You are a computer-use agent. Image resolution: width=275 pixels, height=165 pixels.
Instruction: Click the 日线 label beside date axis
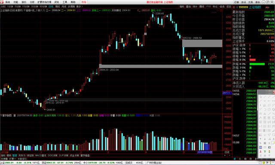[227, 152]
